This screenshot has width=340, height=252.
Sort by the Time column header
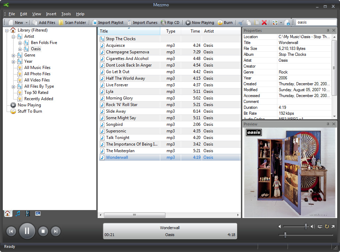(x=192, y=31)
